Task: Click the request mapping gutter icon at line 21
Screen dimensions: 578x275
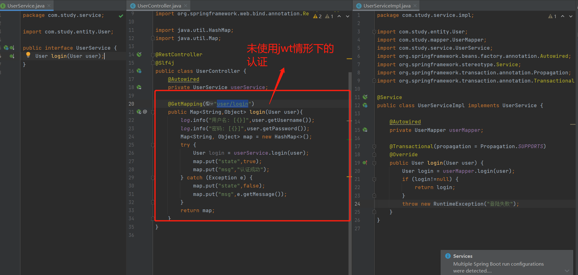Action: (x=139, y=112)
